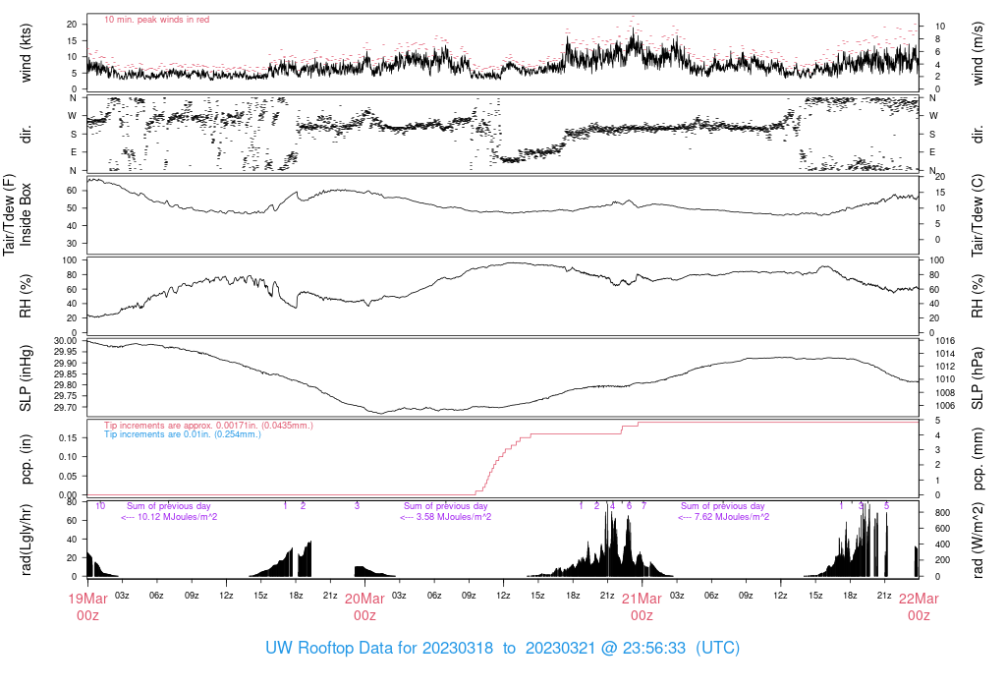Click the 'rad(Lgly/hr)' axis label
1006x688 pixels.
coord(26,540)
